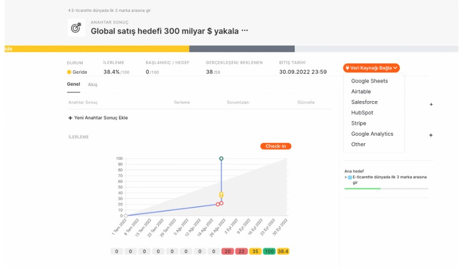Go back to E-ticarette dünyada ilk 3 marka breadcrumb
This screenshot has height=268, width=461.
109,10
